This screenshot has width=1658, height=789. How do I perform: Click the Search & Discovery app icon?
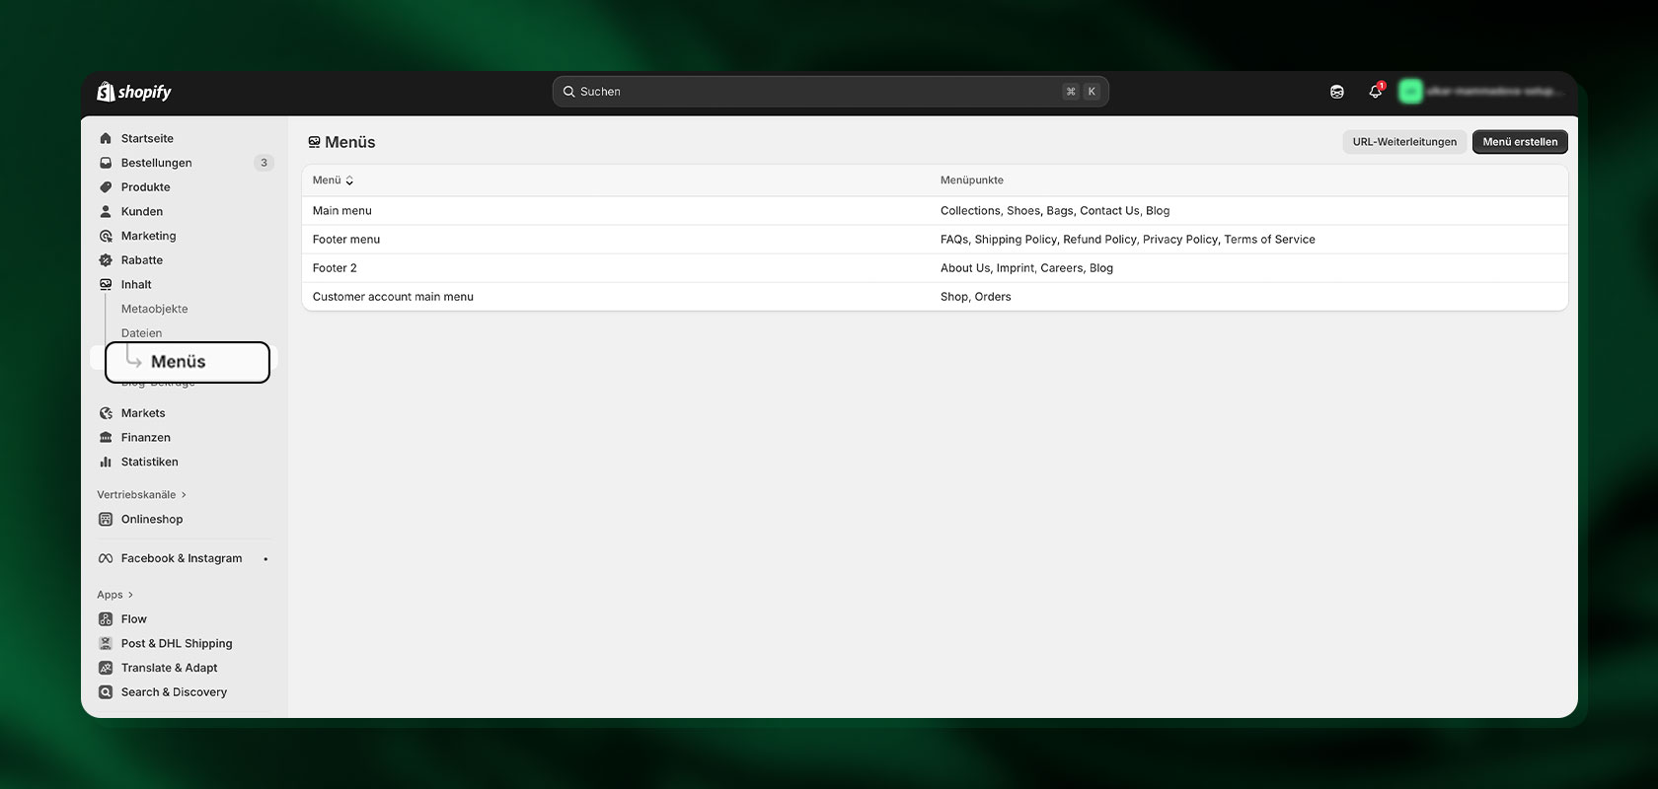(x=106, y=692)
